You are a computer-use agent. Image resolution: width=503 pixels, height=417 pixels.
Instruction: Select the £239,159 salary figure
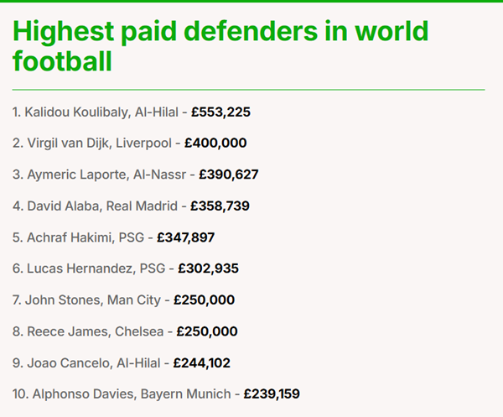pos(271,394)
